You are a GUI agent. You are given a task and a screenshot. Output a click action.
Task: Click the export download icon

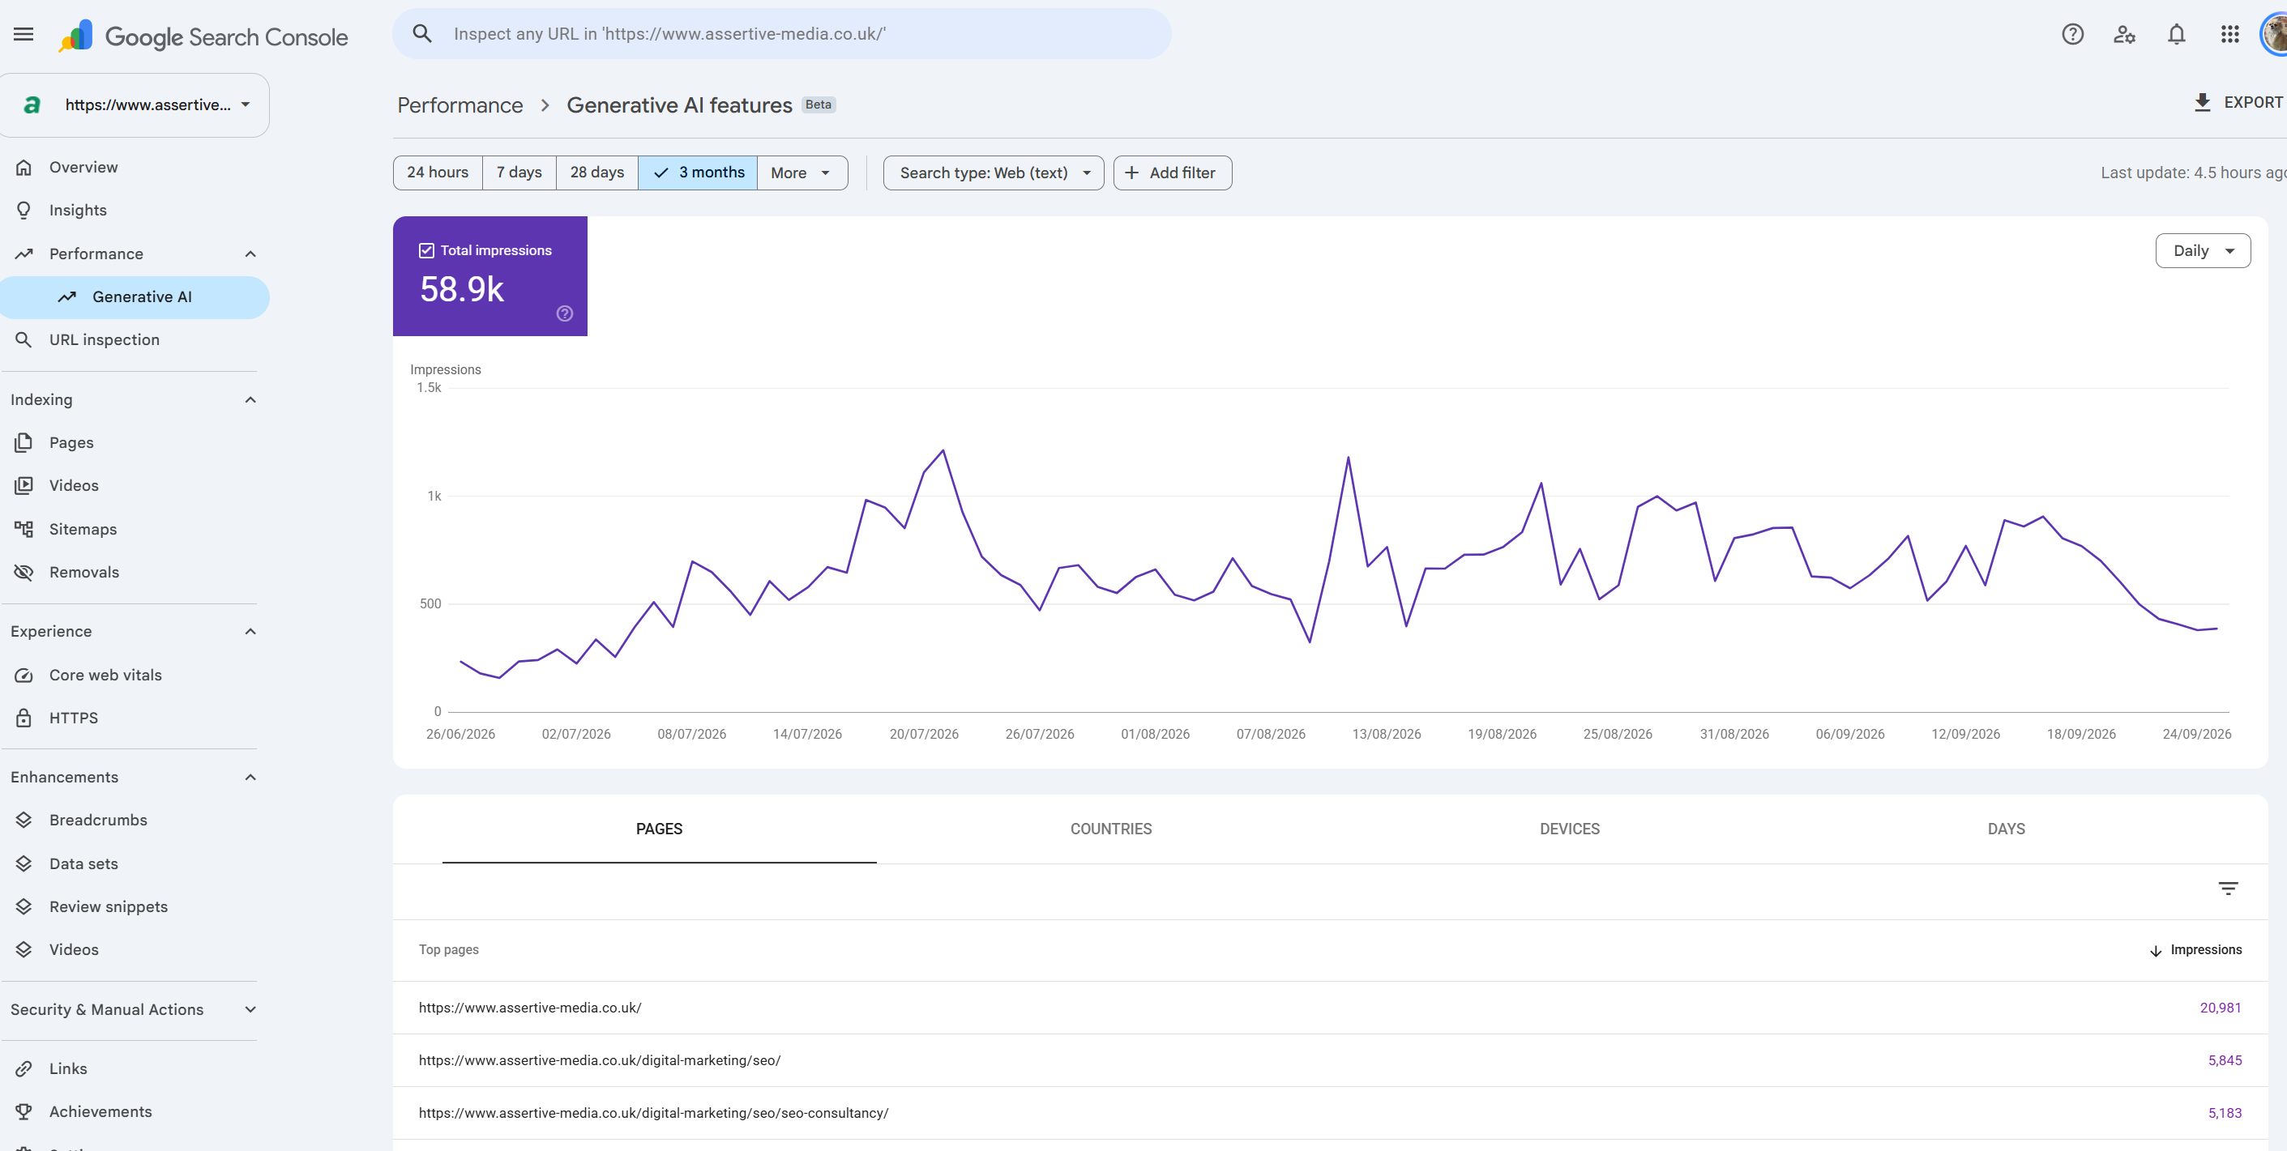click(2203, 103)
